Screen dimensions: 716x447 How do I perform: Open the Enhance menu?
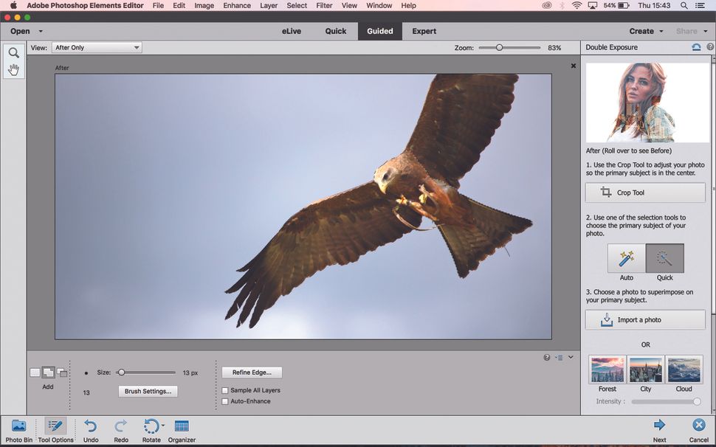coord(236,5)
